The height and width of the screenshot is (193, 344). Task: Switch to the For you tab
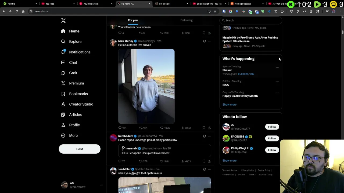[x=133, y=20]
